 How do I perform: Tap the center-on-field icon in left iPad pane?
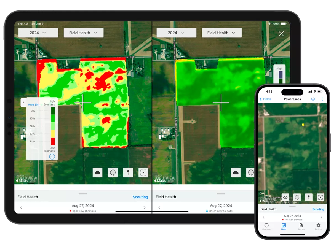click(143, 172)
